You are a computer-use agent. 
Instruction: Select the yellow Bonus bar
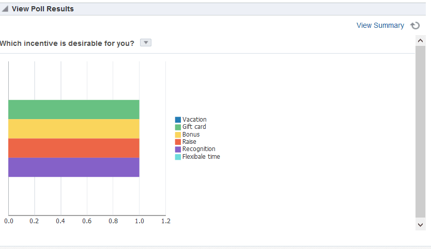(x=74, y=128)
